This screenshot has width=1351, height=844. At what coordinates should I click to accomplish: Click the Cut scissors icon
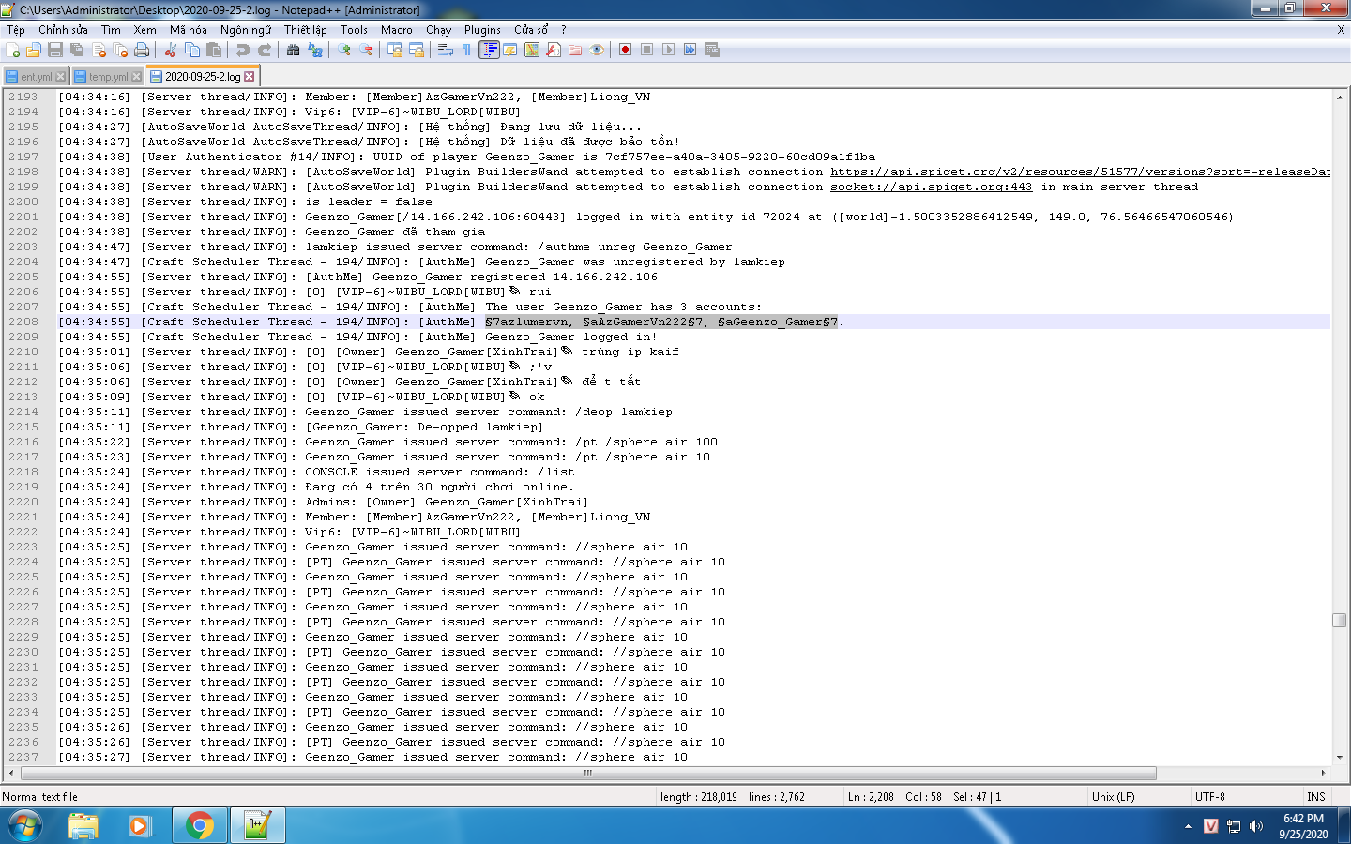coord(170,50)
